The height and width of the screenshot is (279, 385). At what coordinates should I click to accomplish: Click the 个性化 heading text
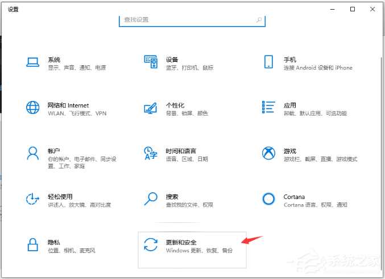[175, 105]
